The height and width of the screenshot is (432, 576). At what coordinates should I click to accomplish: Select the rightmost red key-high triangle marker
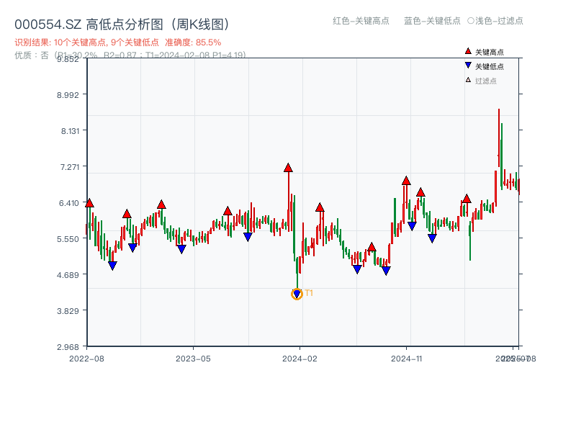(x=467, y=199)
